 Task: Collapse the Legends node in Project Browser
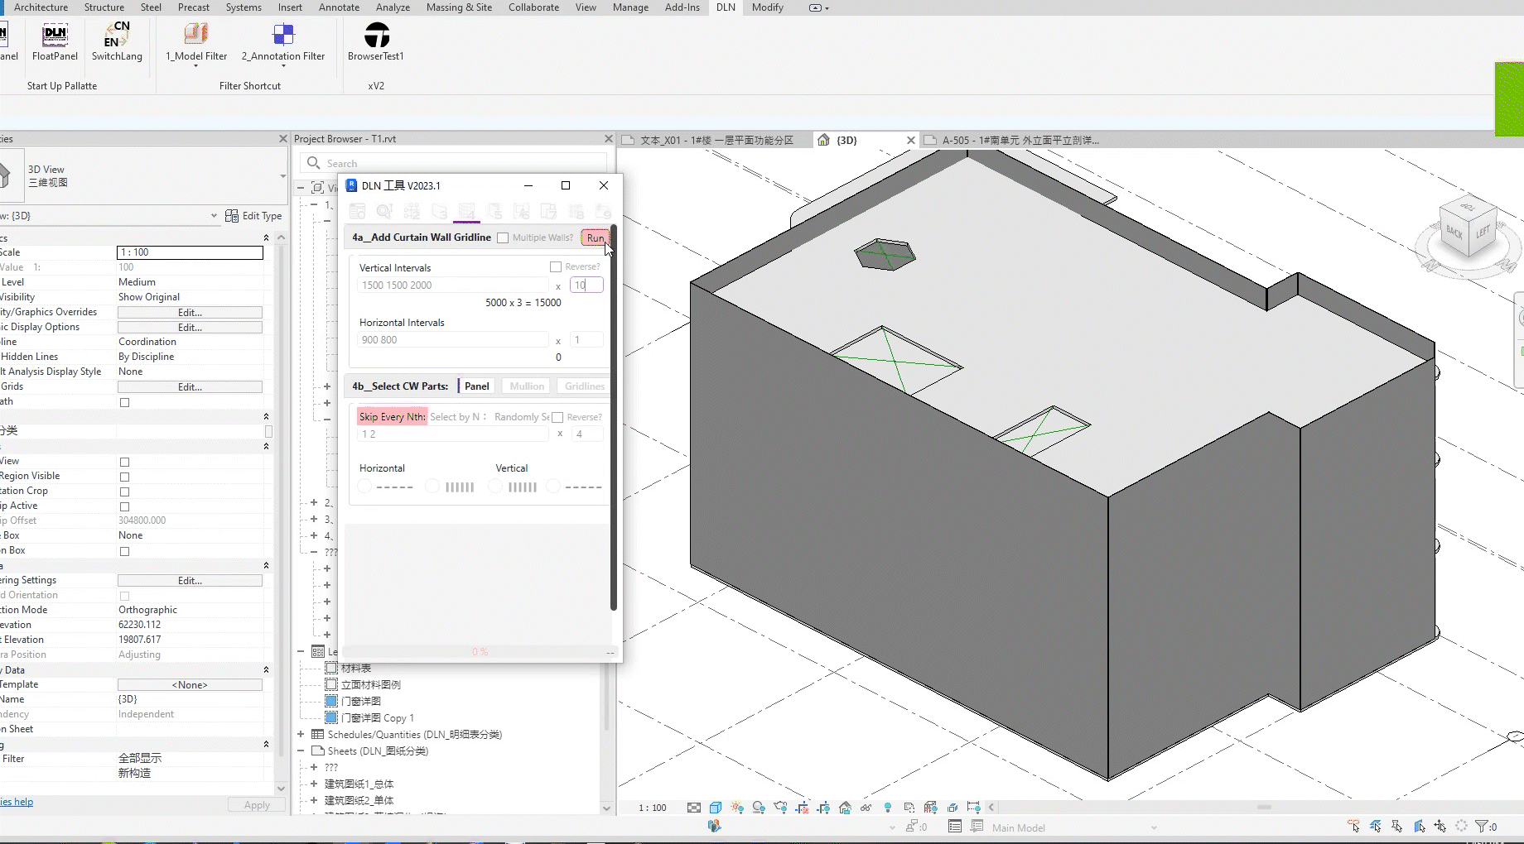point(301,652)
